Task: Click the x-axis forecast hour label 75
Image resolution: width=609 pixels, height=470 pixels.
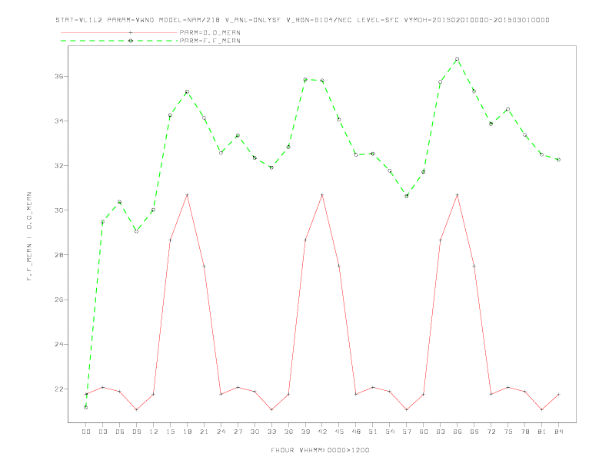Action: pyautogui.click(x=508, y=432)
